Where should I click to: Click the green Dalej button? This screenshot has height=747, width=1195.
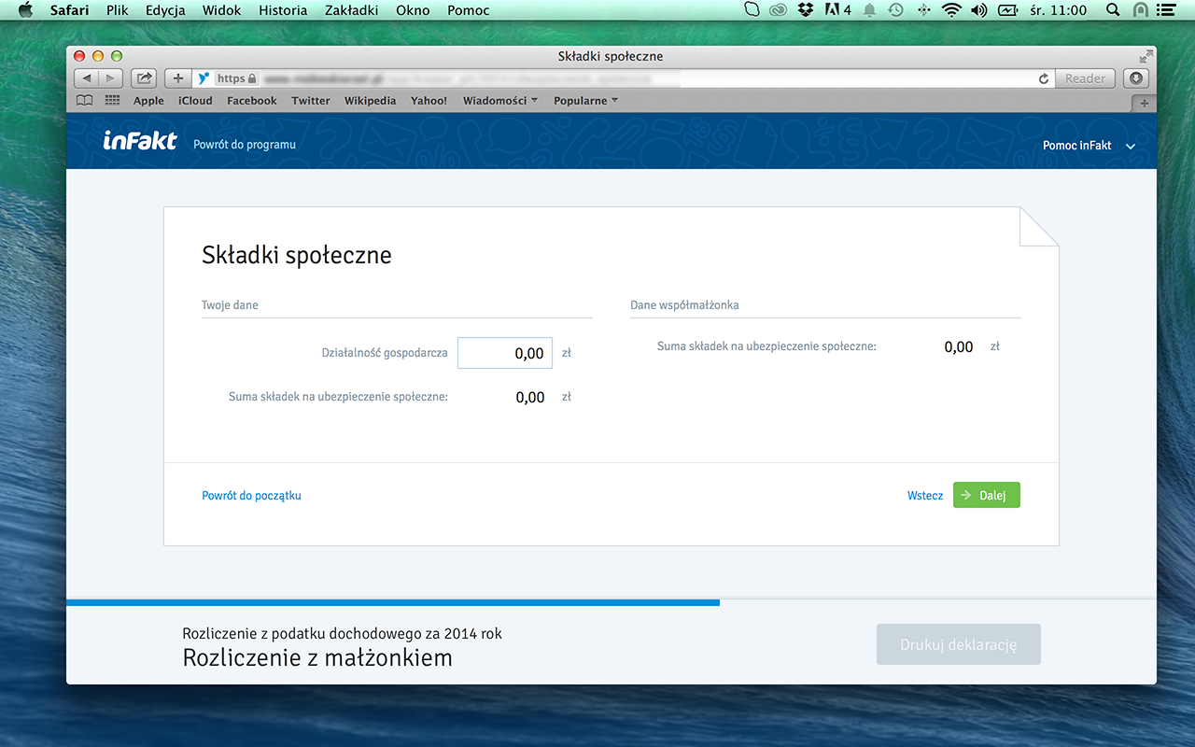pyautogui.click(x=987, y=495)
